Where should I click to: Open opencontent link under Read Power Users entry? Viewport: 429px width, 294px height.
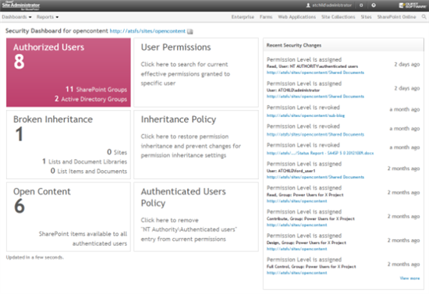point(297,201)
